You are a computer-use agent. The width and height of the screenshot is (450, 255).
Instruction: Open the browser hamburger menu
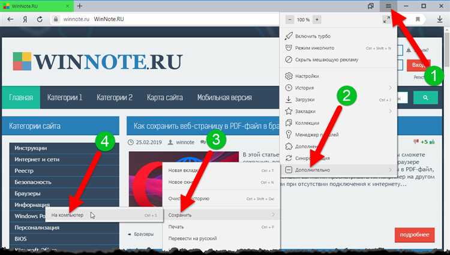click(388, 6)
